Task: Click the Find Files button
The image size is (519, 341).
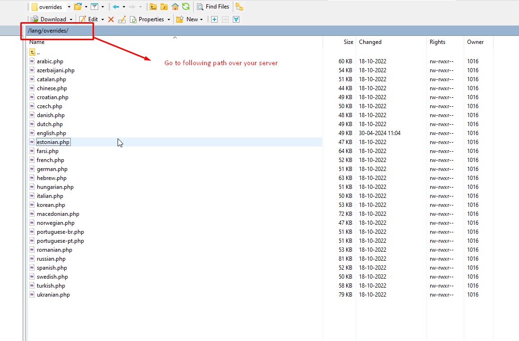Action: click(x=213, y=7)
